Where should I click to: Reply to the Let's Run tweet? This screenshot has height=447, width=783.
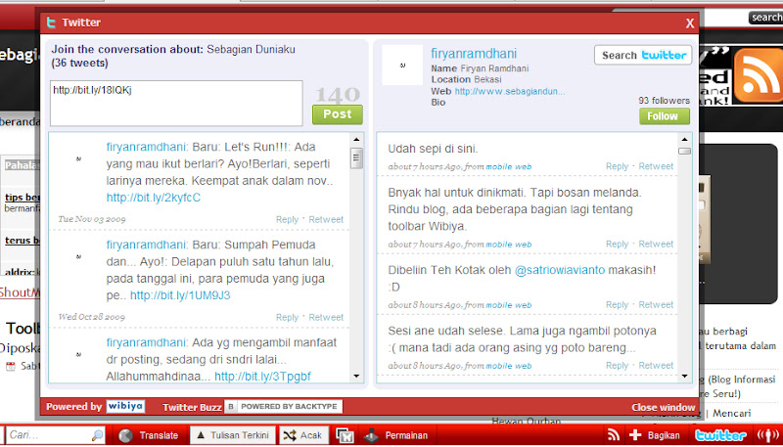pos(287,219)
